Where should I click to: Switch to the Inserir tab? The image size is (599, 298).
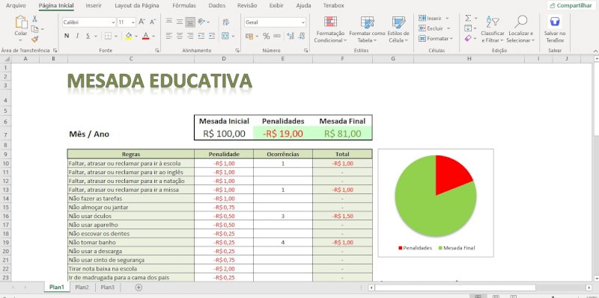[94, 6]
